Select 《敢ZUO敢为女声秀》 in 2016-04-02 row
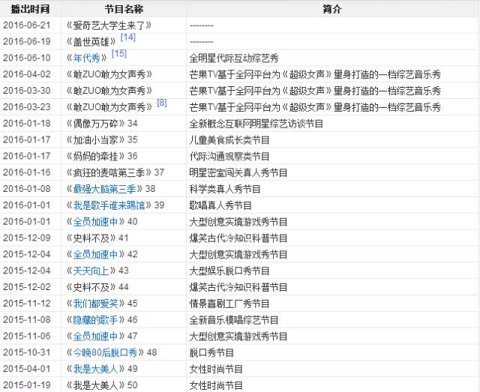This screenshot has height=392, width=480. pyautogui.click(x=109, y=74)
